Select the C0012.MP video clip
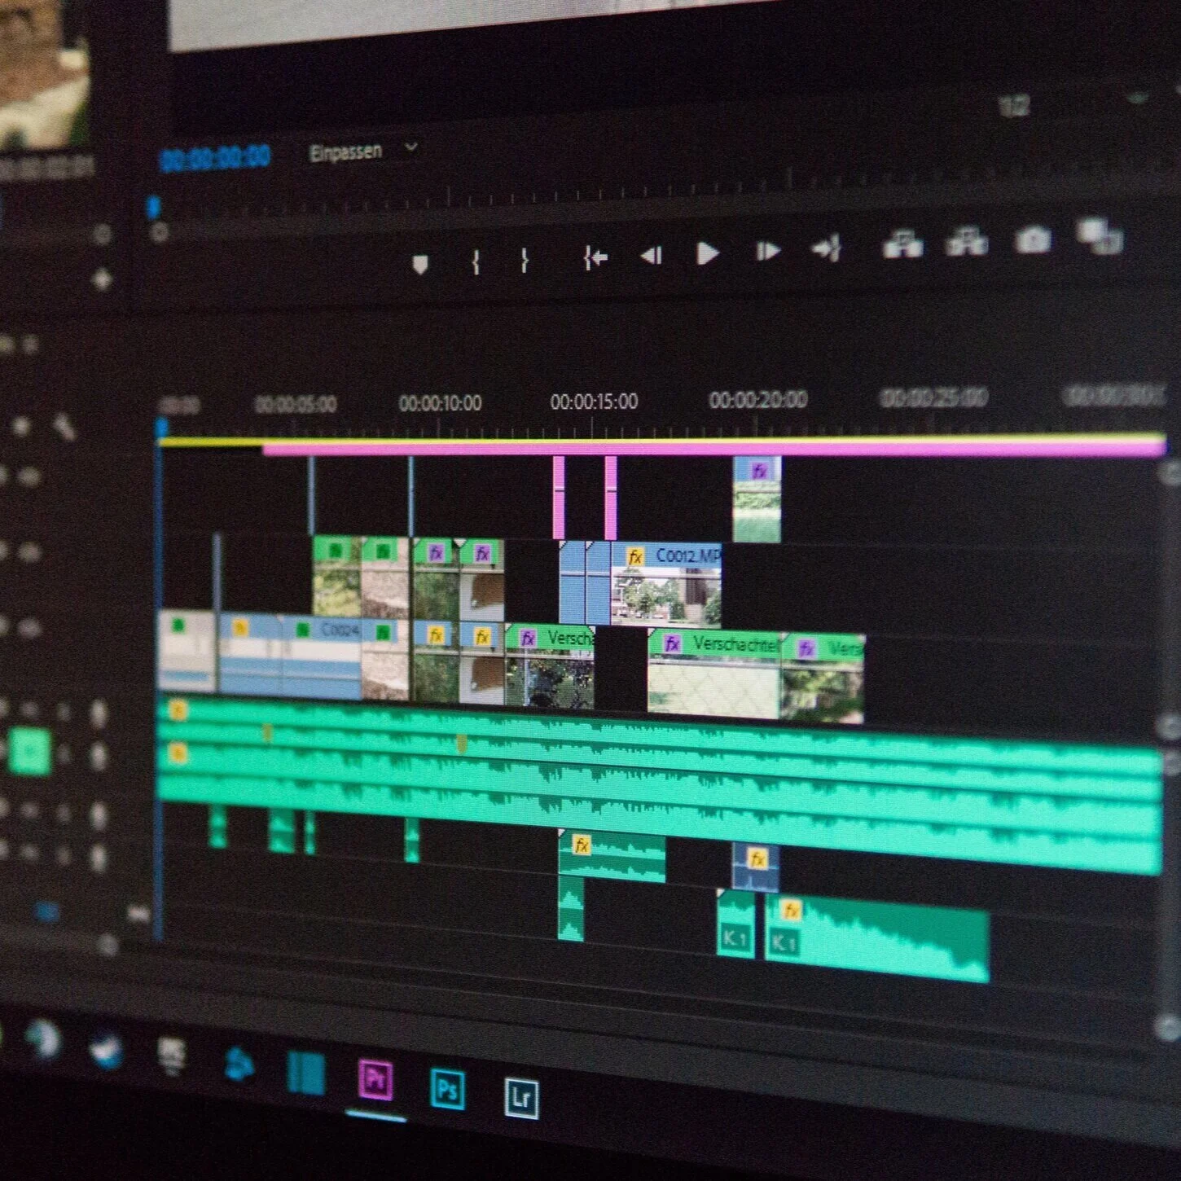Screen dimensions: 1181x1181 pyautogui.click(x=666, y=585)
